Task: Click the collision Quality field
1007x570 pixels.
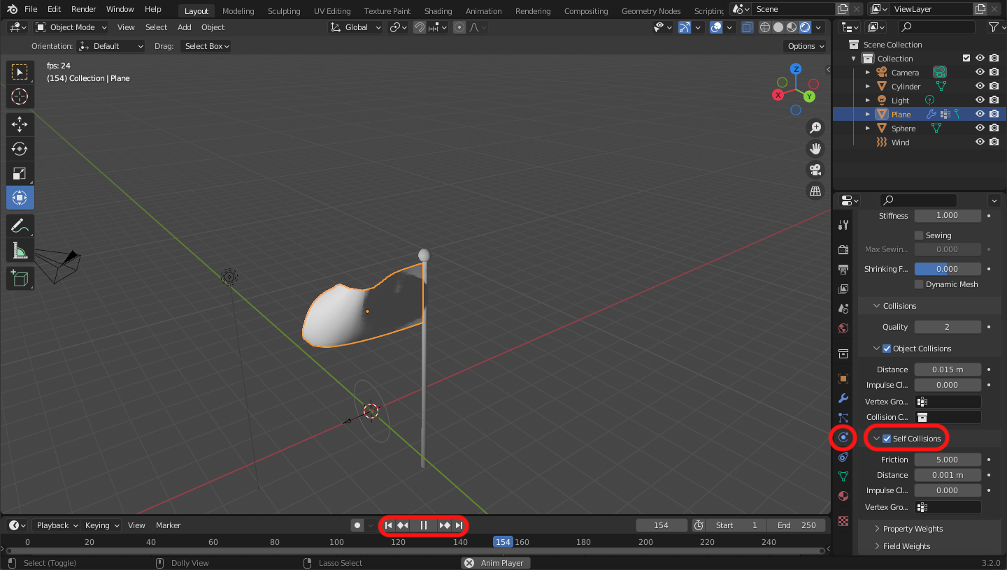Action: [948, 327]
